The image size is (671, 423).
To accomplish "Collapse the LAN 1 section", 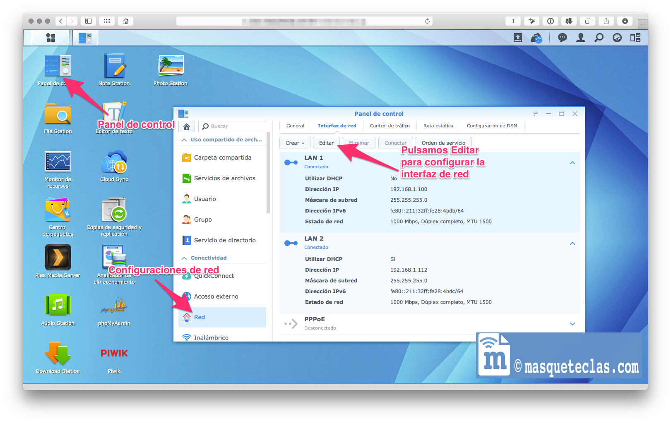I will [572, 163].
